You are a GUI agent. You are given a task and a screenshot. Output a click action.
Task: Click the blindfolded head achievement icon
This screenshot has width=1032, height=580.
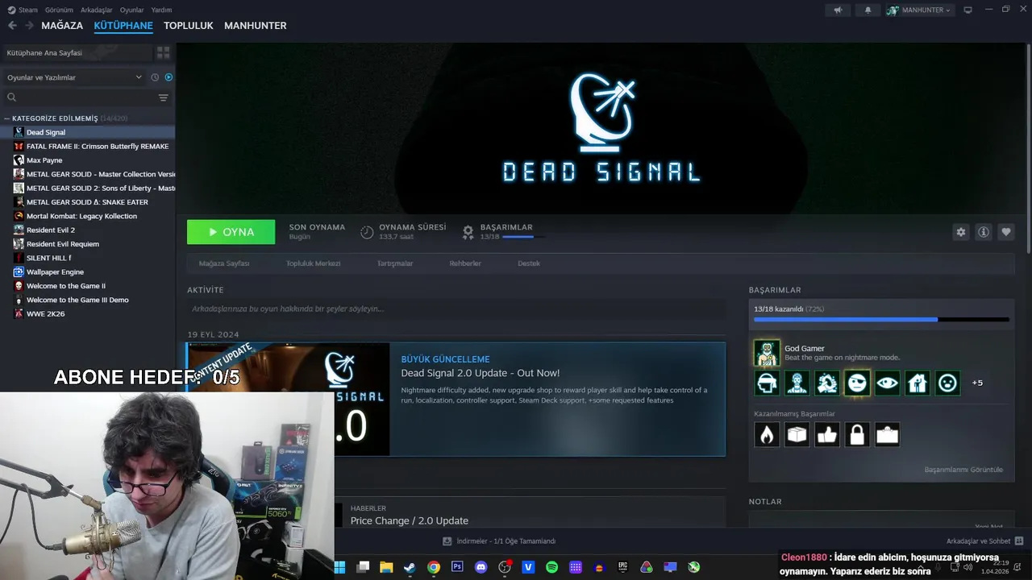(x=767, y=383)
